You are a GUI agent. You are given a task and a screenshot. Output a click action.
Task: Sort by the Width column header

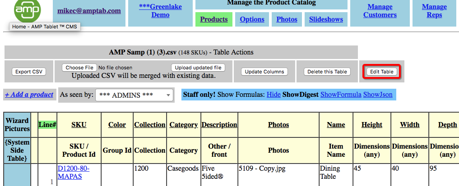409,125
